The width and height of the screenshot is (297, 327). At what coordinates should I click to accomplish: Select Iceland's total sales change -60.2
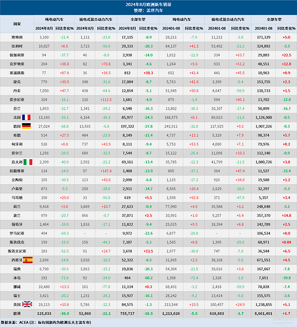(148, 278)
